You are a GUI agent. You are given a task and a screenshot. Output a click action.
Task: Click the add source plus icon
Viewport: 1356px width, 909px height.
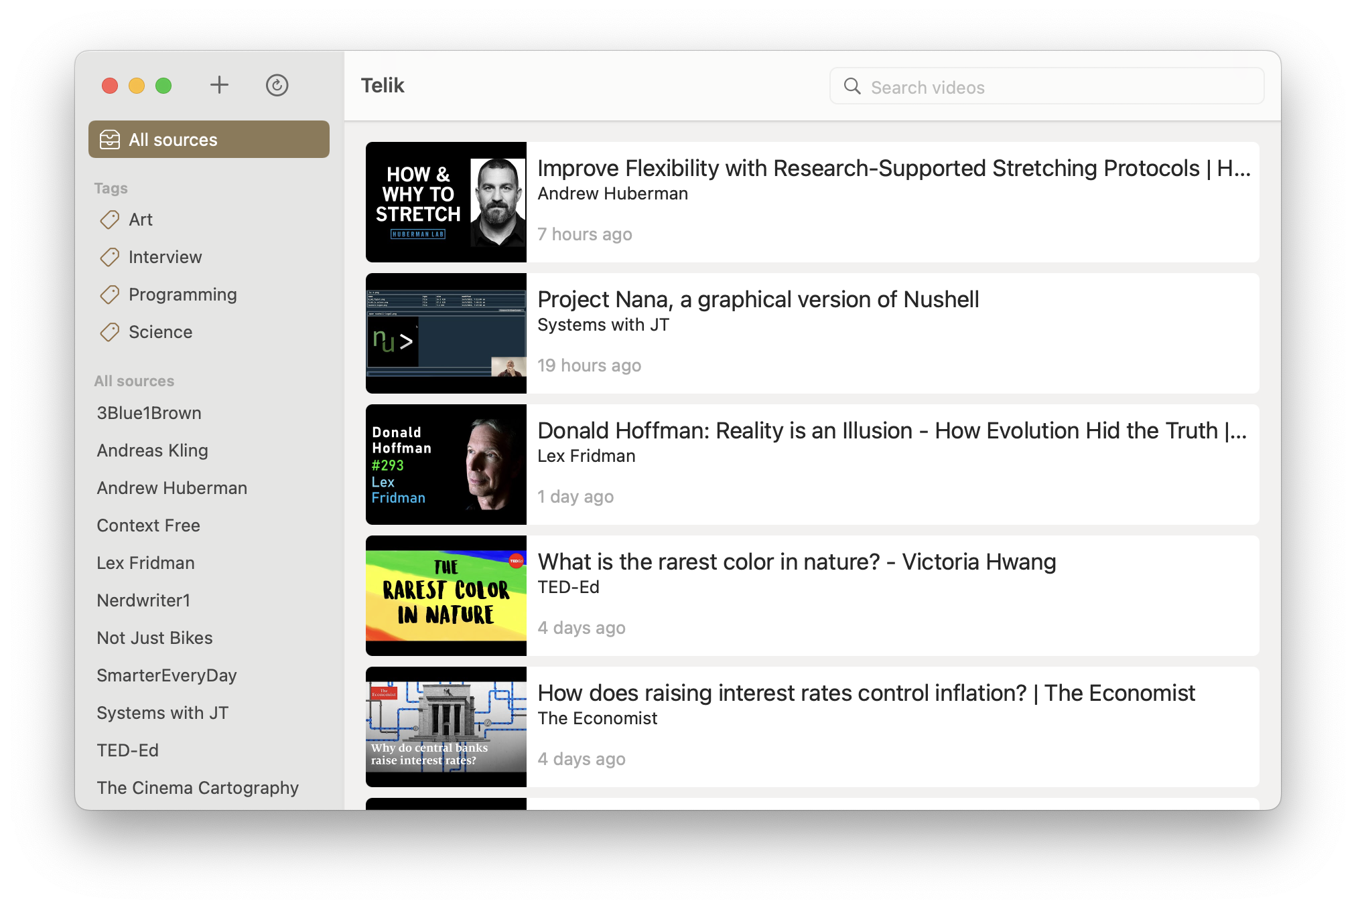219,84
